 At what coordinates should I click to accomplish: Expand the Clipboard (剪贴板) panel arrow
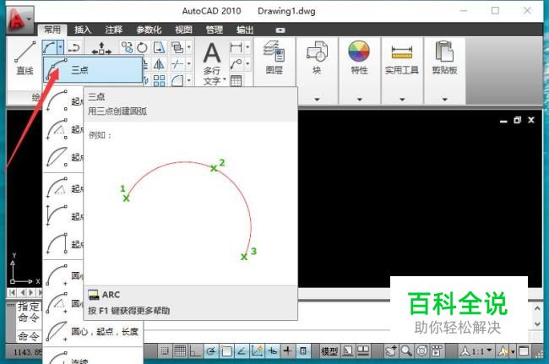point(445,100)
